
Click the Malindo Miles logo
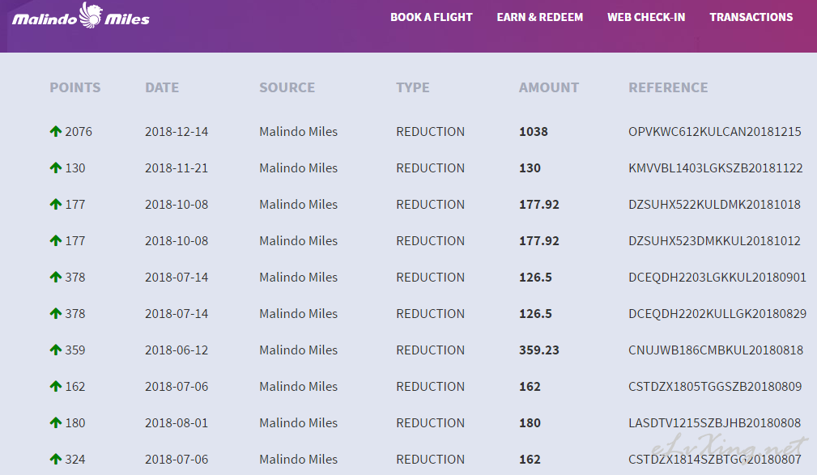(81, 17)
